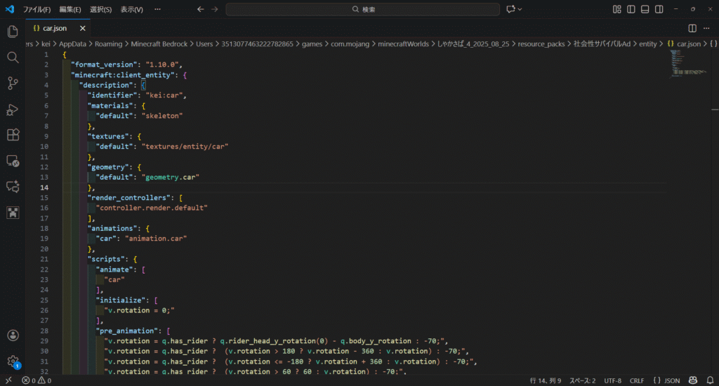The width and height of the screenshot is (719, 386).
Task: Click the errors and warnings status indicator
Action: [x=37, y=380]
